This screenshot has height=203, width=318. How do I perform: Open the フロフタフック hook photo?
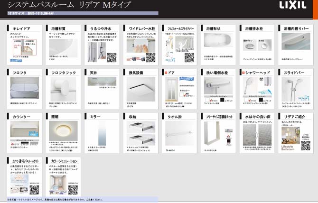point(63,89)
